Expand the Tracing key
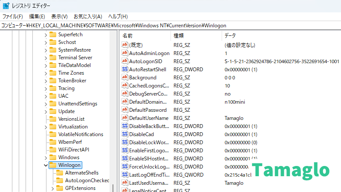Screen dimensions: 341x192 46,89
